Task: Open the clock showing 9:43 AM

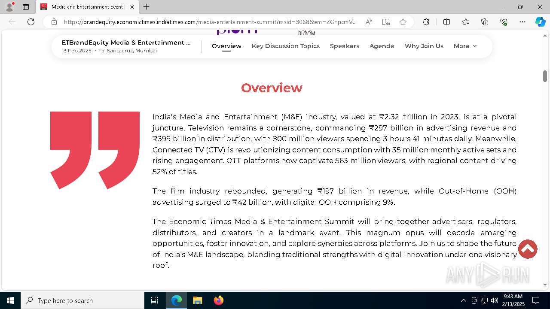Action: pos(513,300)
